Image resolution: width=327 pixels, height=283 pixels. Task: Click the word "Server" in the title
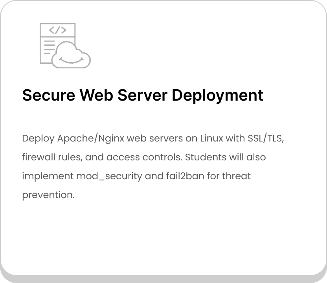point(142,95)
